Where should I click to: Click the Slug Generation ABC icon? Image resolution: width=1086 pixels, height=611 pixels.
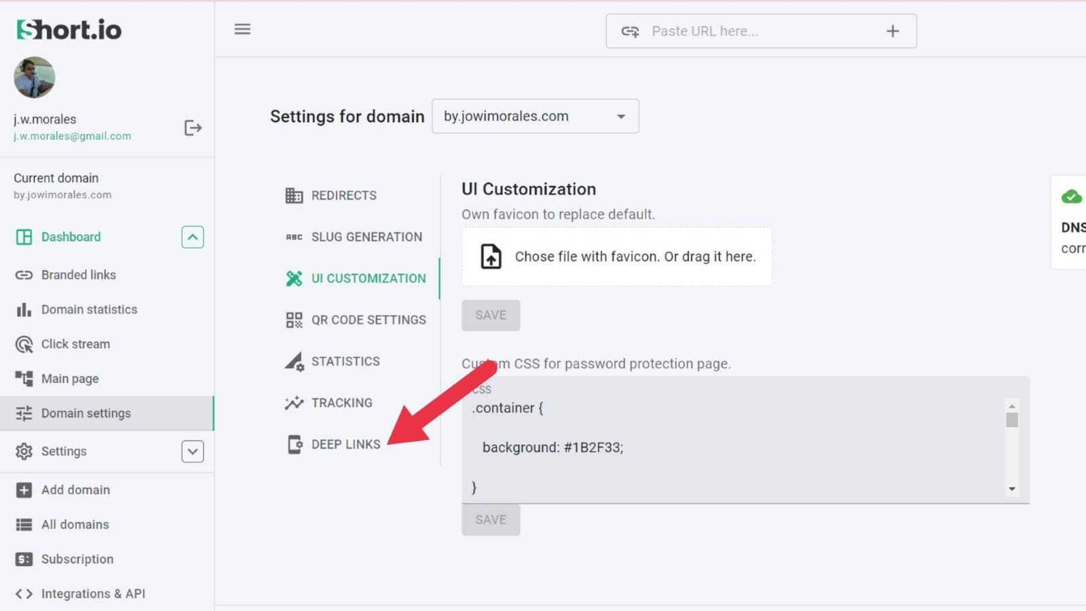pos(294,237)
